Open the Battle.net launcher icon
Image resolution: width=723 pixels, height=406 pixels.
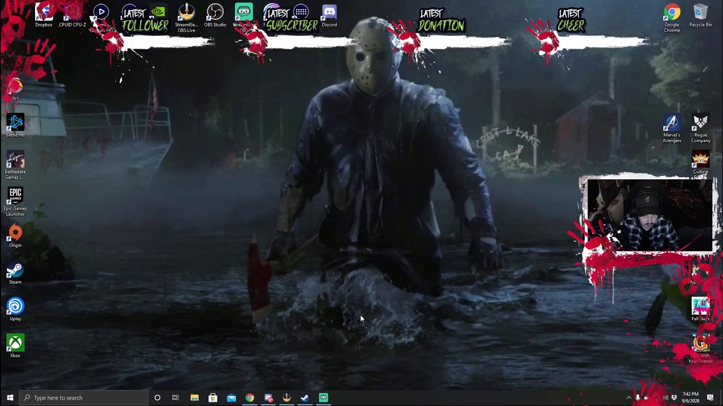[15, 125]
